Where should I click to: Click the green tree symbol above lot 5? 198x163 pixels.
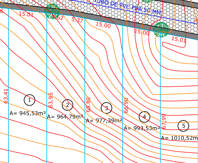pos(161,30)
